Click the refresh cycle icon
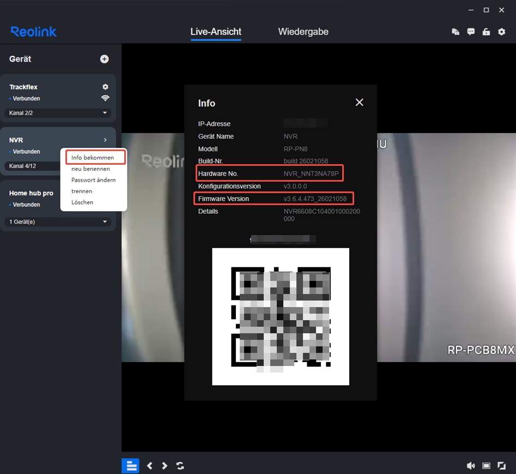The image size is (516, 474). pos(180,466)
